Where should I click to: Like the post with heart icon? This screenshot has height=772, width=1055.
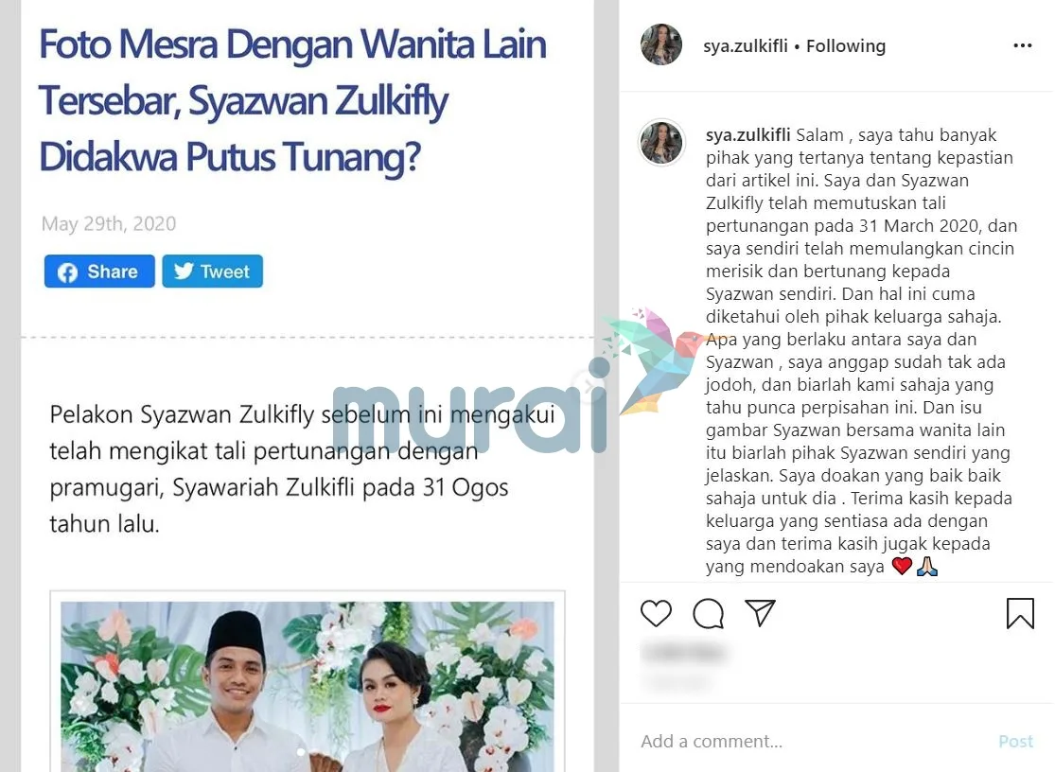tap(656, 613)
